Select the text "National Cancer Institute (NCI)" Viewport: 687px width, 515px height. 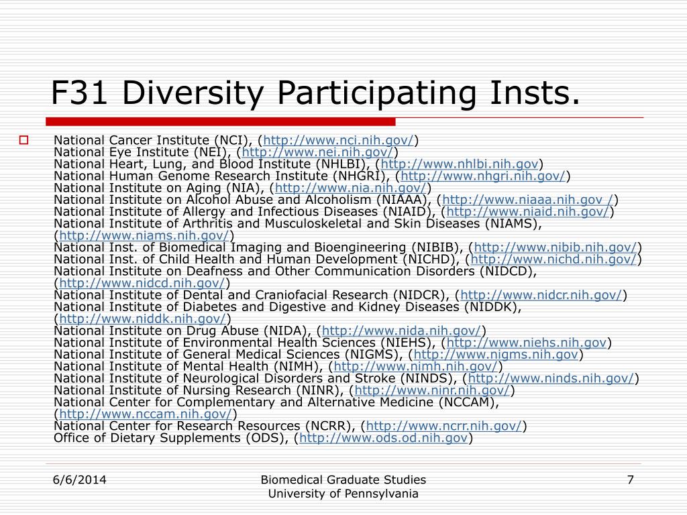(x=151, y=140)
